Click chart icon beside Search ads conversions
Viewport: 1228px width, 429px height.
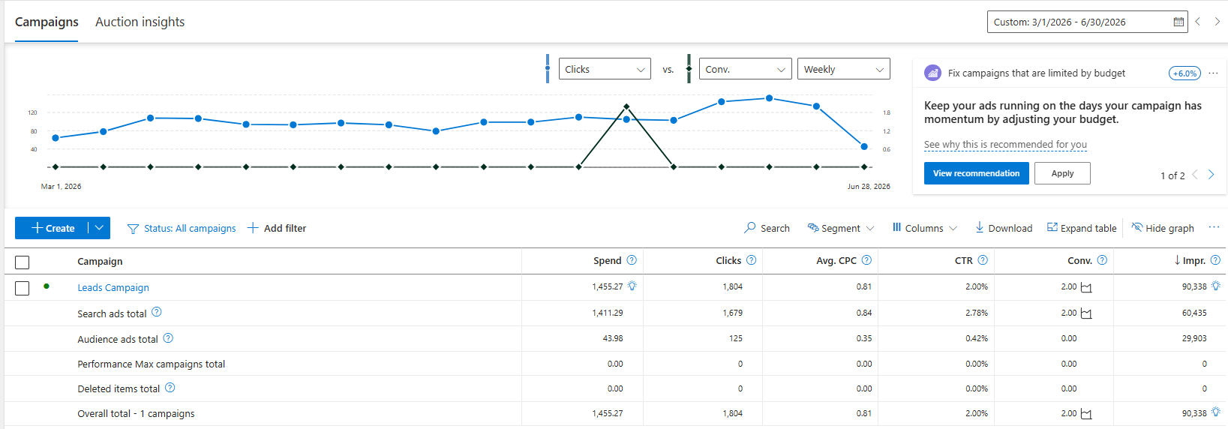pos(1086,313)
